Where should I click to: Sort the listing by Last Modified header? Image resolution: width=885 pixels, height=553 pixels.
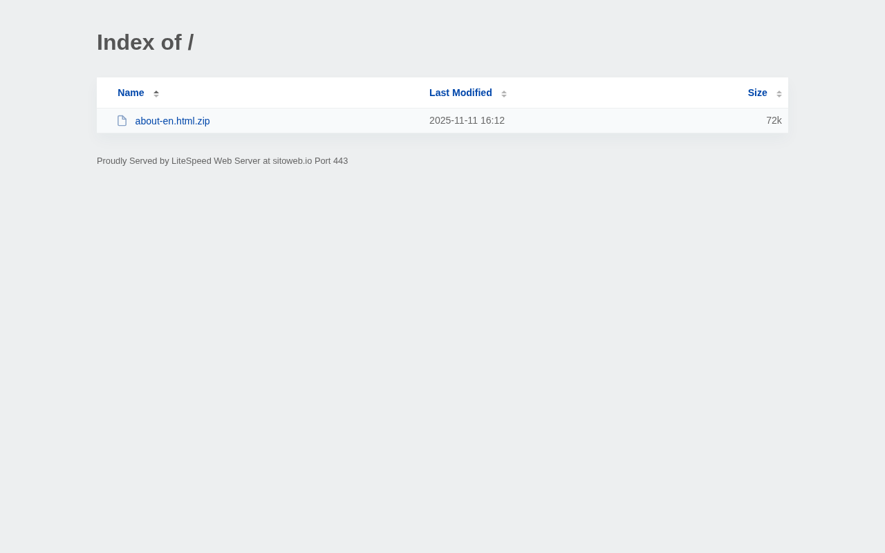[460, 93]
